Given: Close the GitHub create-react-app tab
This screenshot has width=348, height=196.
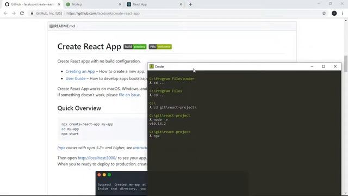Looking at the screenshot, I should click(x=59, y=4).
